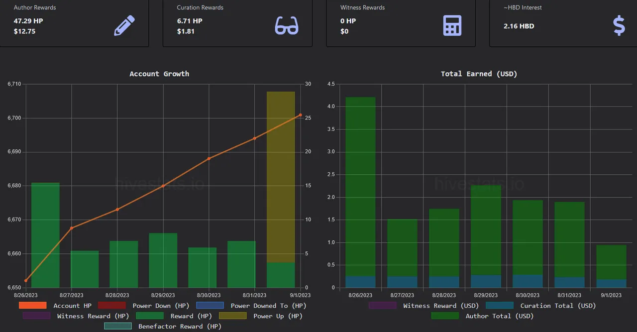Viewport: 637px width, 332px height.
Task: Toggle the Power Up (HP) legend label
Action: (x=278, y=316)
